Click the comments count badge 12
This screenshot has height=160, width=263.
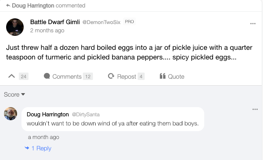click(x=88, y=77)
